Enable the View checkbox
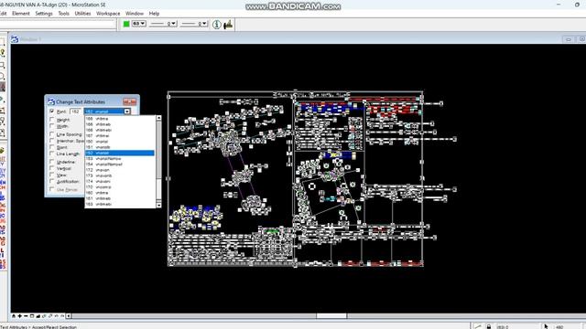 [52, 175]
